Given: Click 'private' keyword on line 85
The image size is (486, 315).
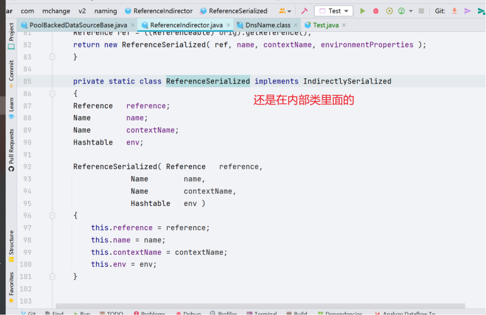Looking at the screenshot, I should [x=89, y=82].
